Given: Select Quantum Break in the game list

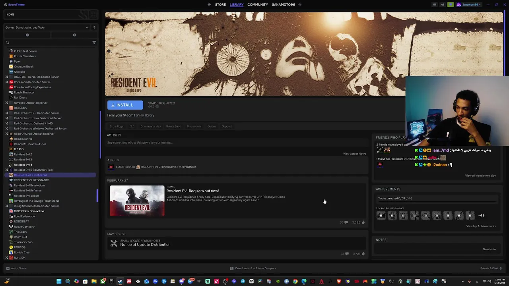Looking at the screenshot, I should click(24, 67).
